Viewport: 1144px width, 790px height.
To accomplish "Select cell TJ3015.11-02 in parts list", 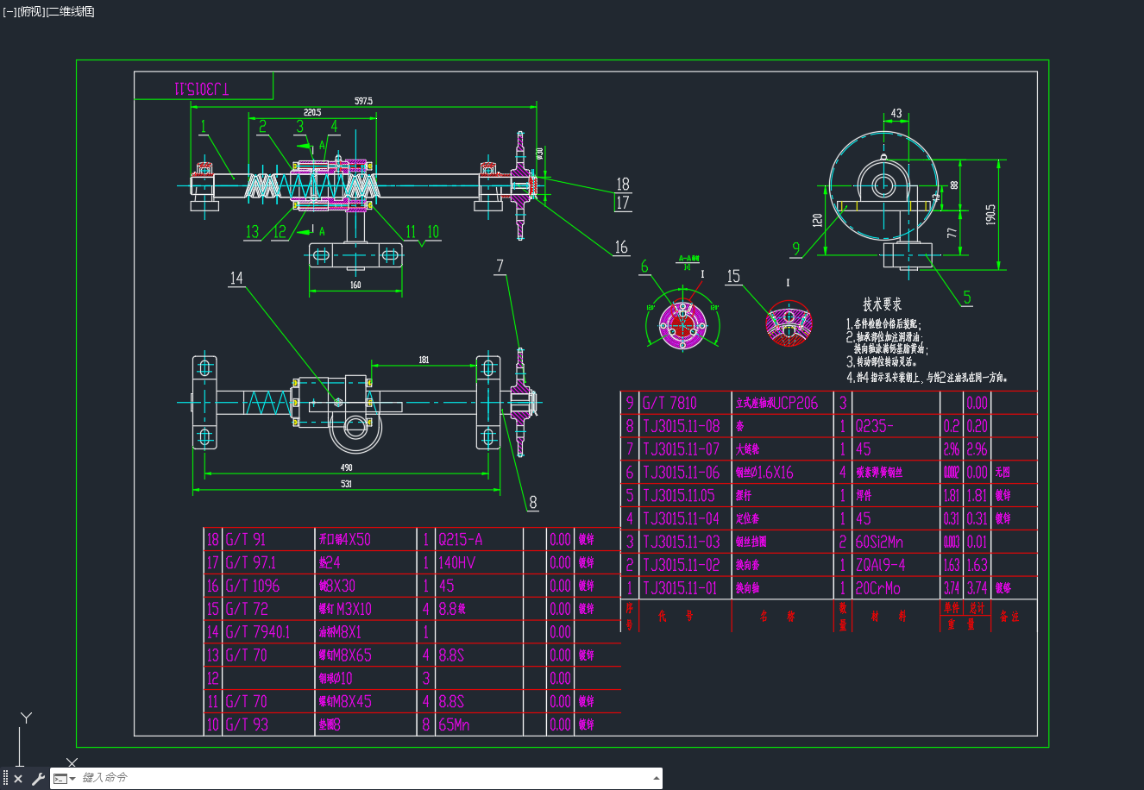I will (682, 565).
